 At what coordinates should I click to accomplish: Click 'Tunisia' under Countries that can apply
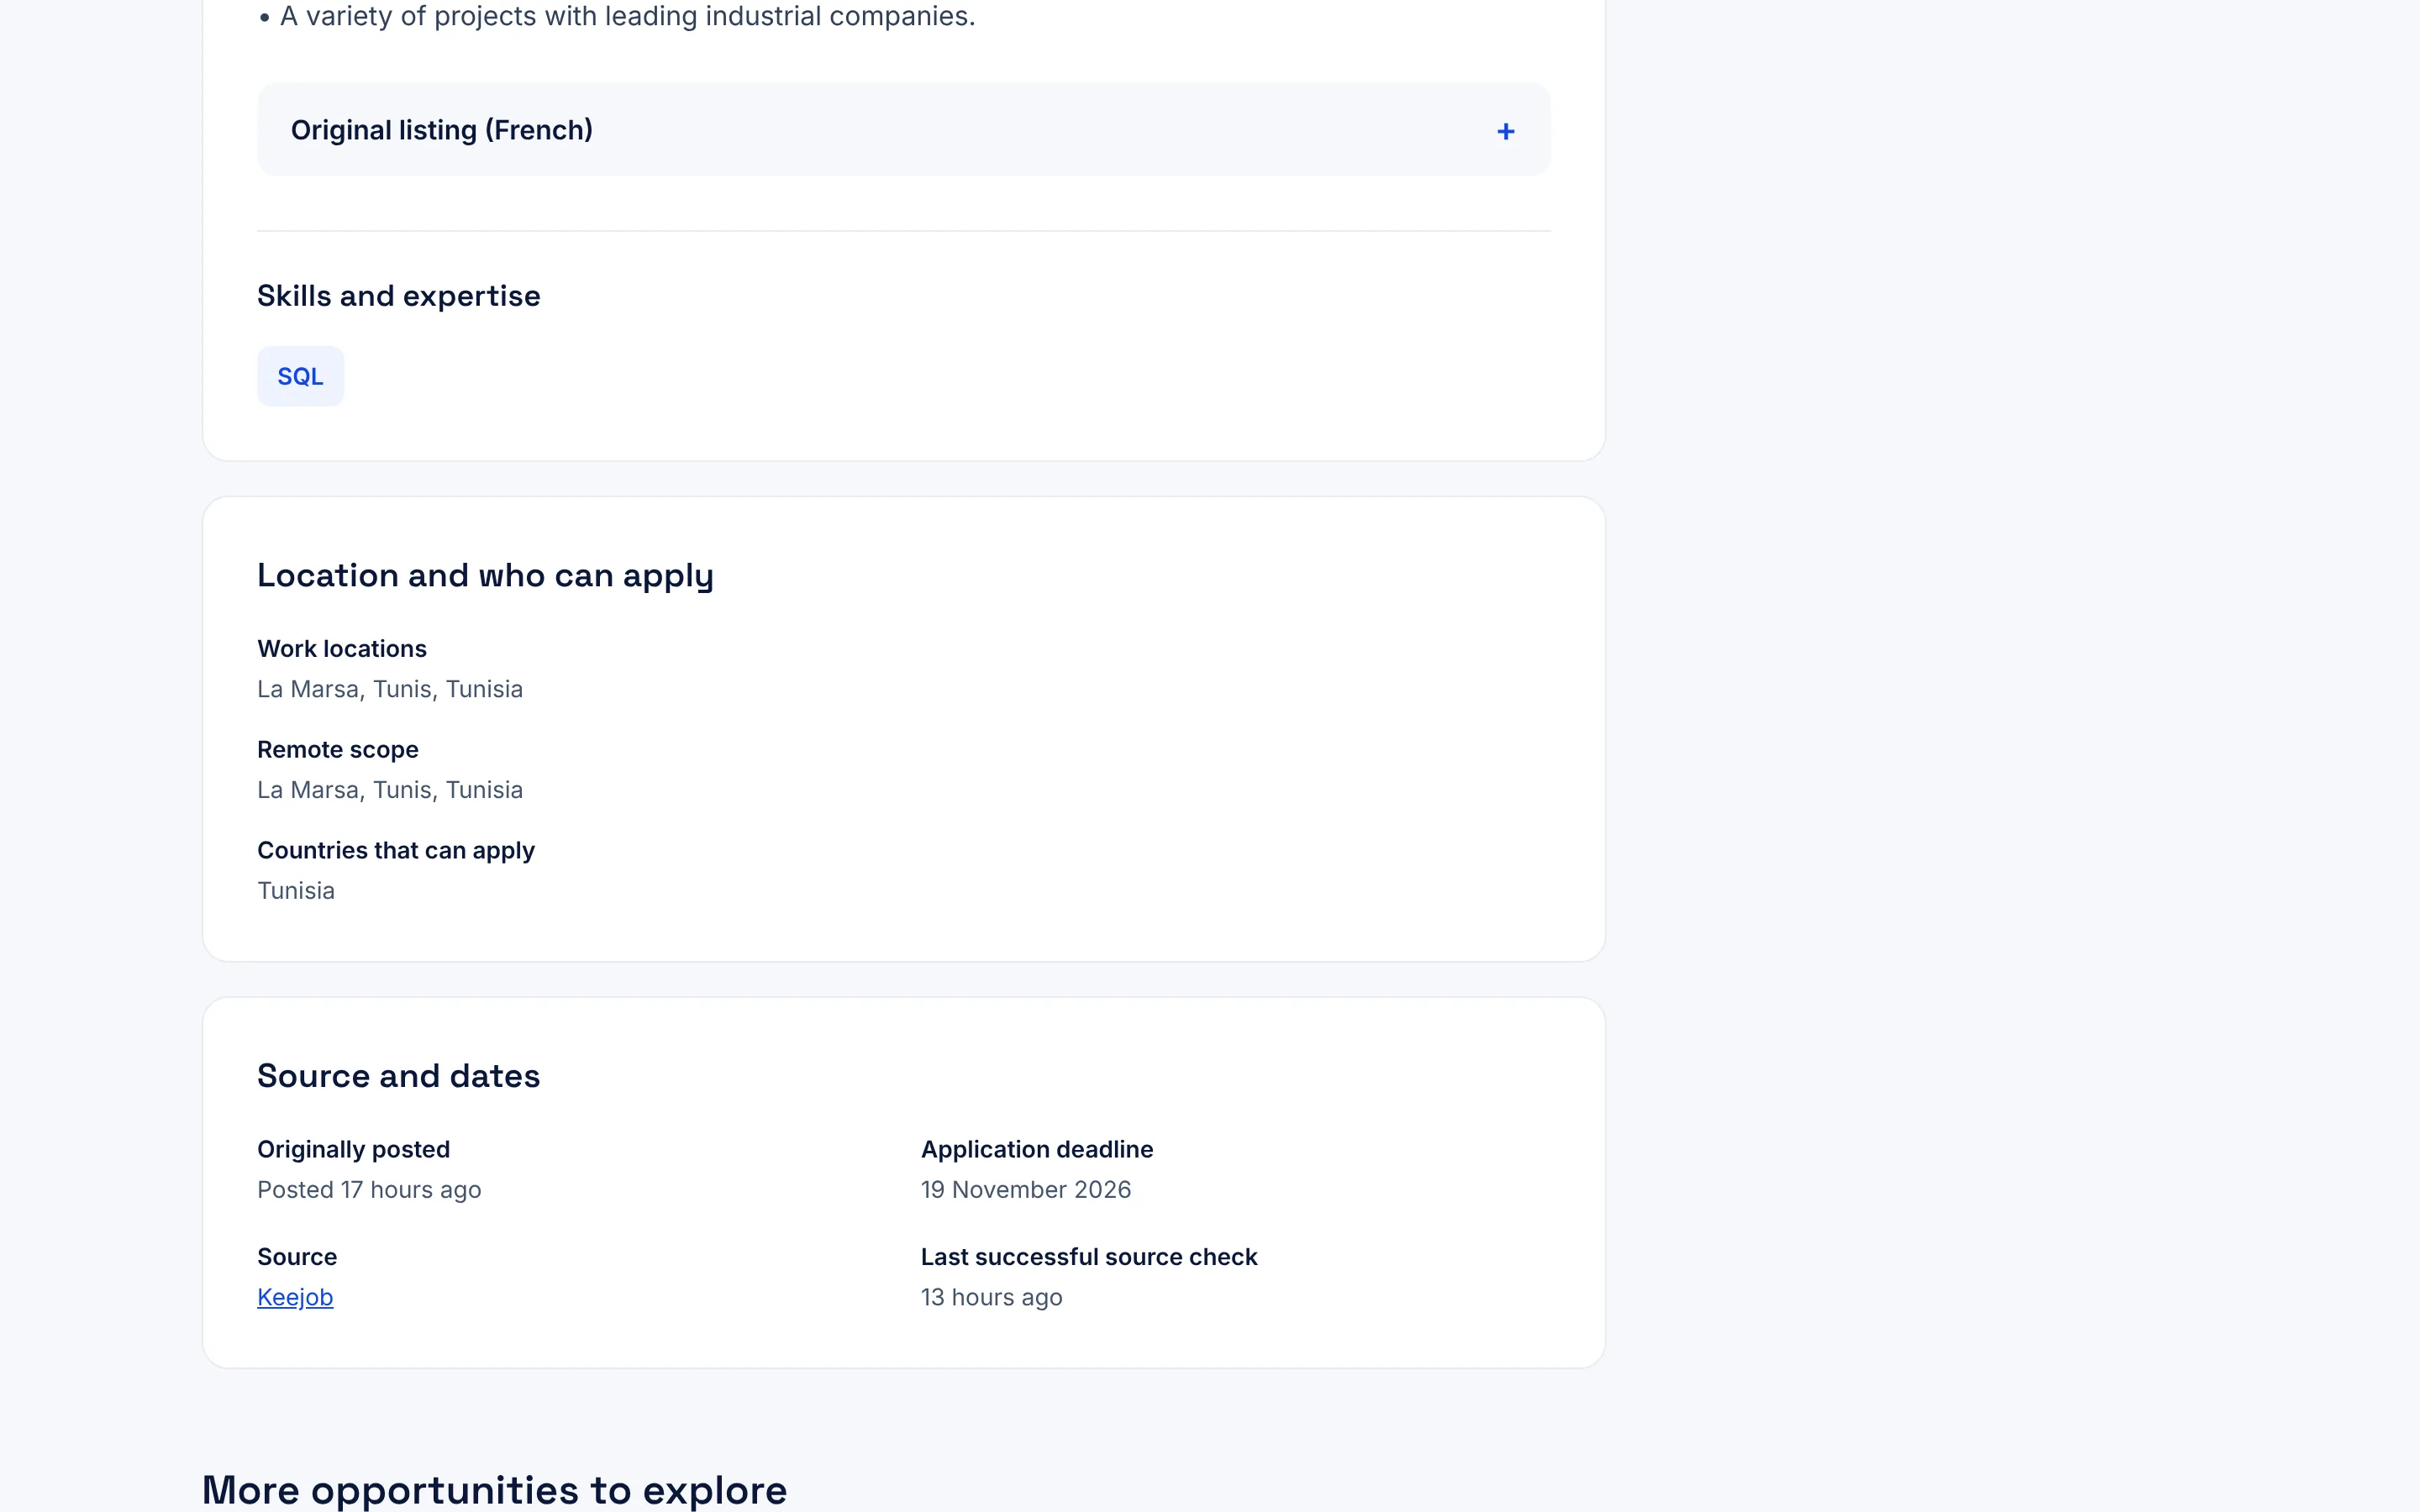[x=296, y=891]
